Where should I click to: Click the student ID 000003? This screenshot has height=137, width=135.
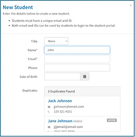click(x=78, y=121)
